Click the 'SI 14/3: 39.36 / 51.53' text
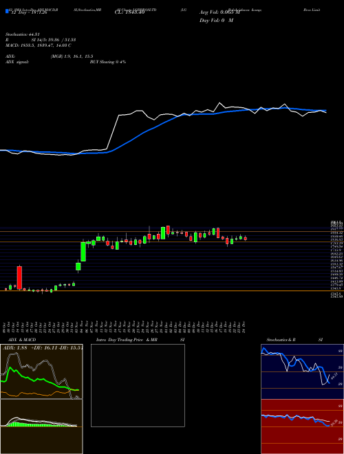Screen dimensions: 344x454 point(54,40)
